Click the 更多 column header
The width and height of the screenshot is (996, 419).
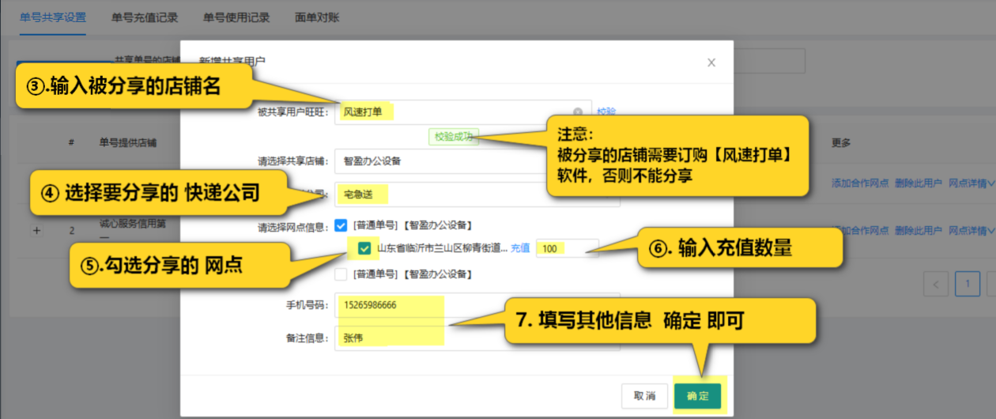click(841, 143)
